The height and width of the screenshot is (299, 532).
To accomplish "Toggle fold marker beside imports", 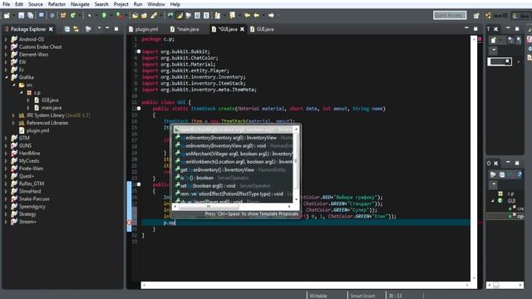I will (x=139, y=51).
